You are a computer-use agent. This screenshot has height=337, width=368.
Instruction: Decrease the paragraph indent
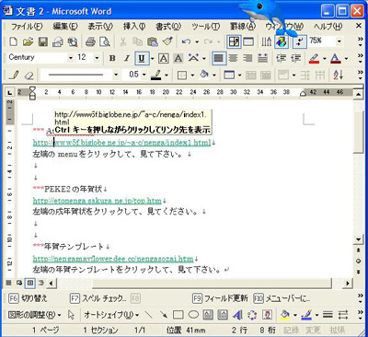click(281, 58)
